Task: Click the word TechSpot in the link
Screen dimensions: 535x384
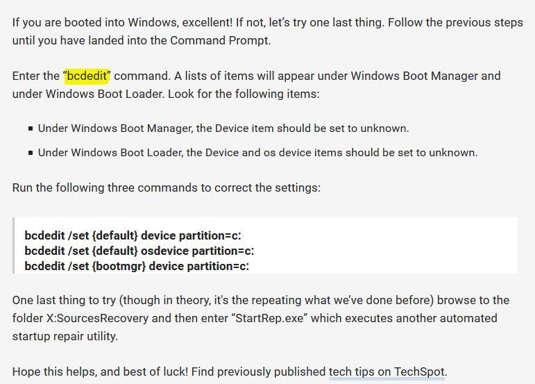Action: click(419, 372)
